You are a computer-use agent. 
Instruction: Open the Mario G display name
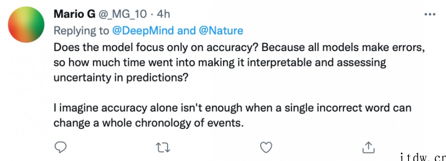74,14
